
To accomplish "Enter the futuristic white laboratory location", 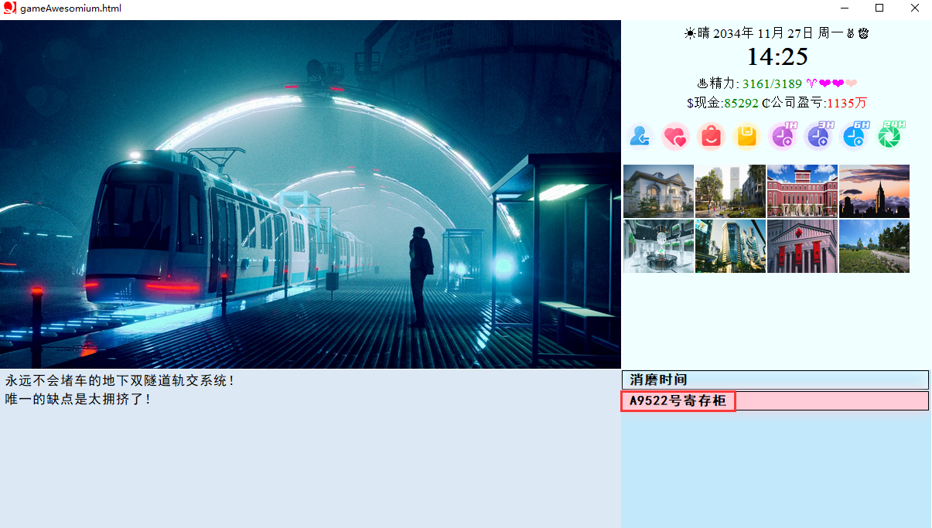I will point(658,246).
